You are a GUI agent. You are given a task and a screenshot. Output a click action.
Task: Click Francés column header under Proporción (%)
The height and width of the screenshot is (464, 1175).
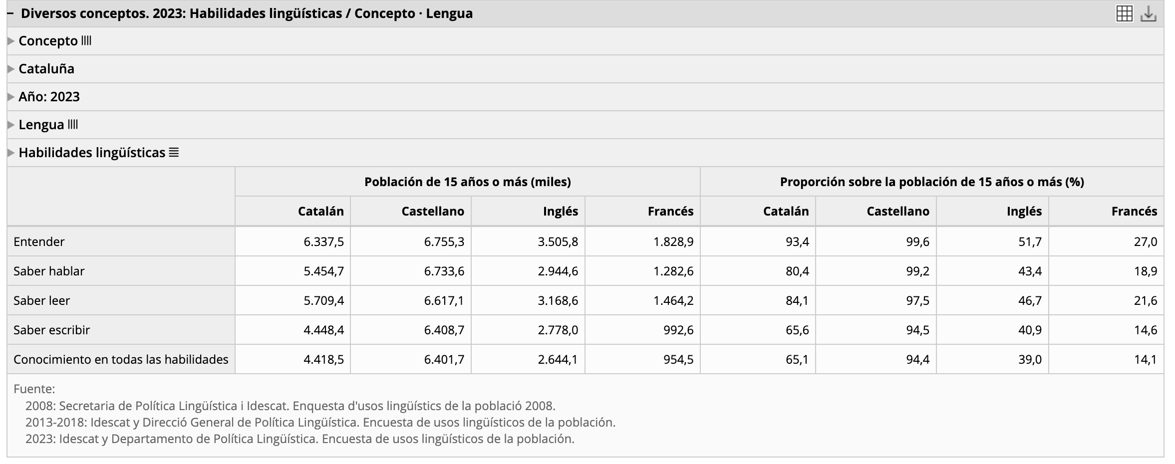coord(1134,211)
